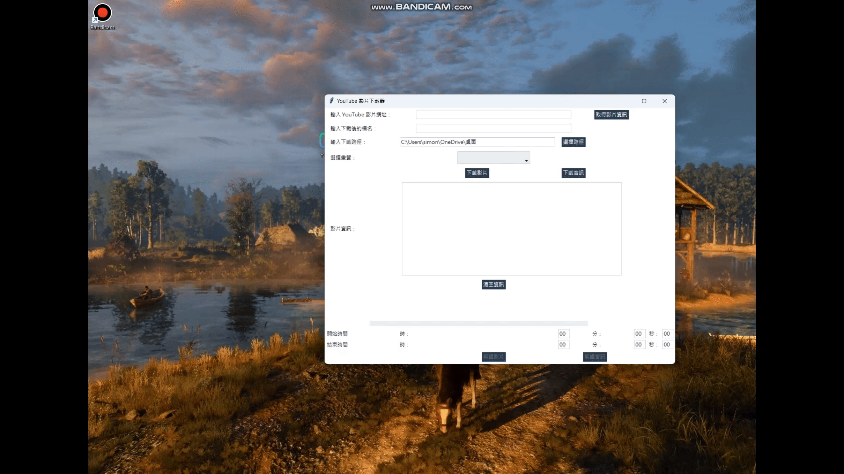Click the 開始時間 label
The image size is (844, 474).
337,334
